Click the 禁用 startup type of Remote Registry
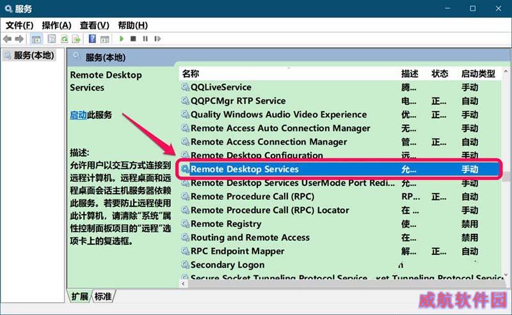This screenshot has width=512, height=315. pyautogui.click(x=470, y=224)
